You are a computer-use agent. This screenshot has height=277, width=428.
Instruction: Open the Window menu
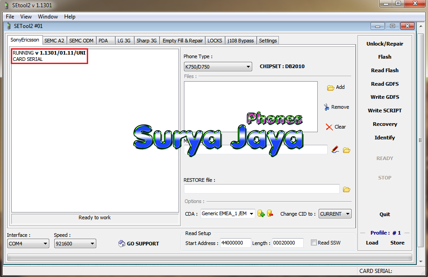pos(47,16)
